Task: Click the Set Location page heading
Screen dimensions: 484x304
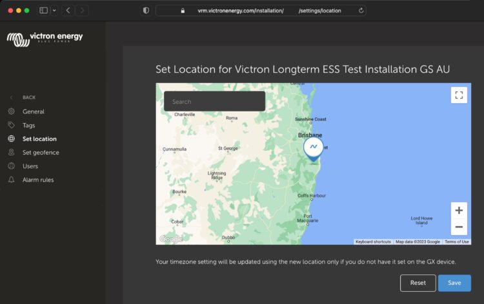Action: (303, 70)
